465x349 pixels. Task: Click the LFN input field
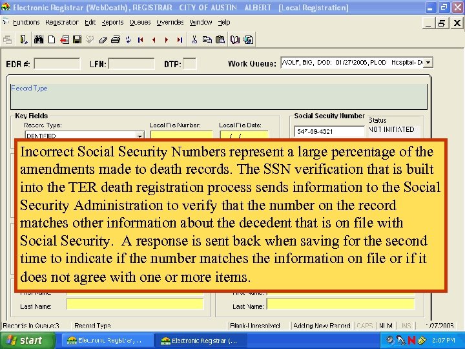[x=131, y=63]
